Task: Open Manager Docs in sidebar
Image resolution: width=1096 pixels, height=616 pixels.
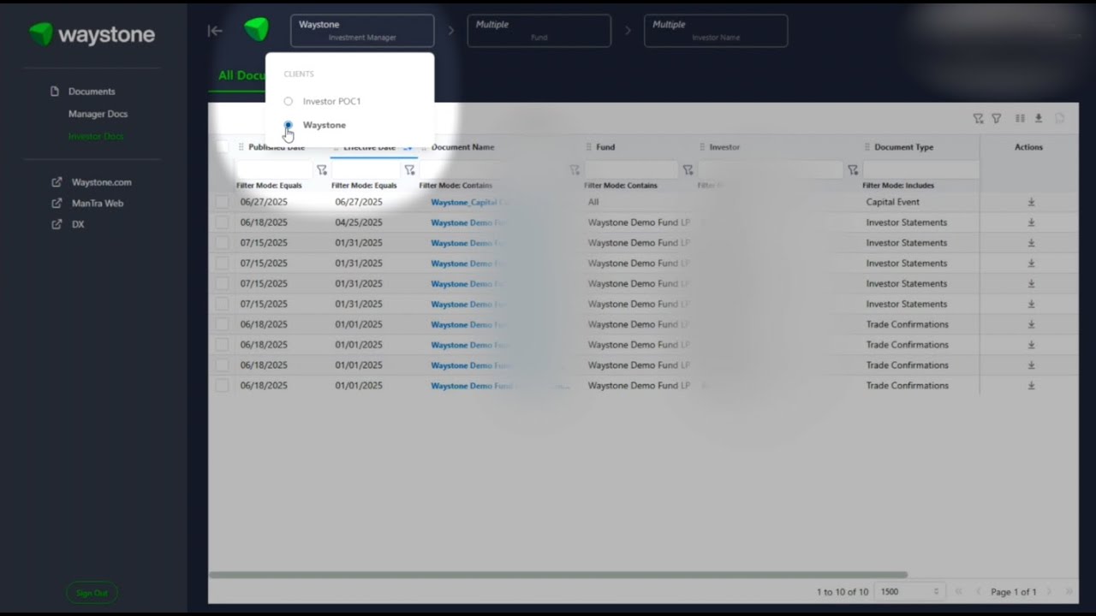Action: (98, 114)
